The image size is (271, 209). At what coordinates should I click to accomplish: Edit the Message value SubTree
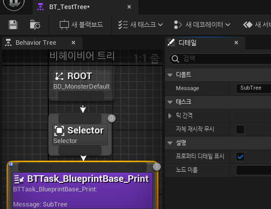click(x=253, y=88)
